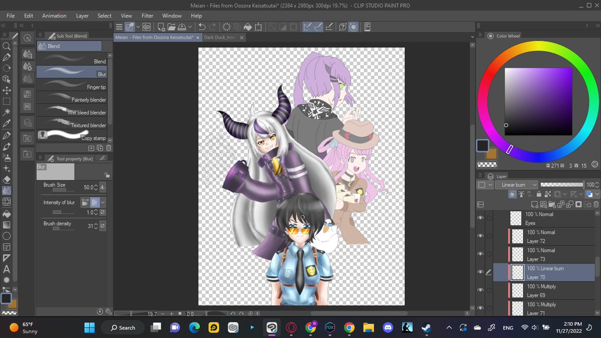Click the support question mark icon
The width and height of the screenshot is (601, 338).
pos(343,27)
